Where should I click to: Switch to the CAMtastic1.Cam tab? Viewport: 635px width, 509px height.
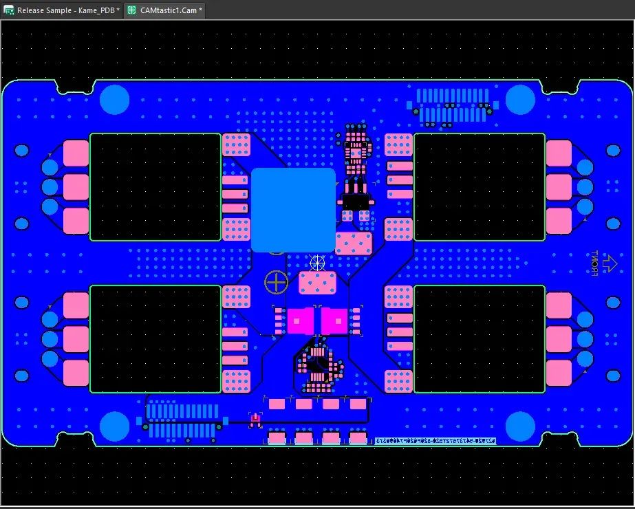[164, 10]
